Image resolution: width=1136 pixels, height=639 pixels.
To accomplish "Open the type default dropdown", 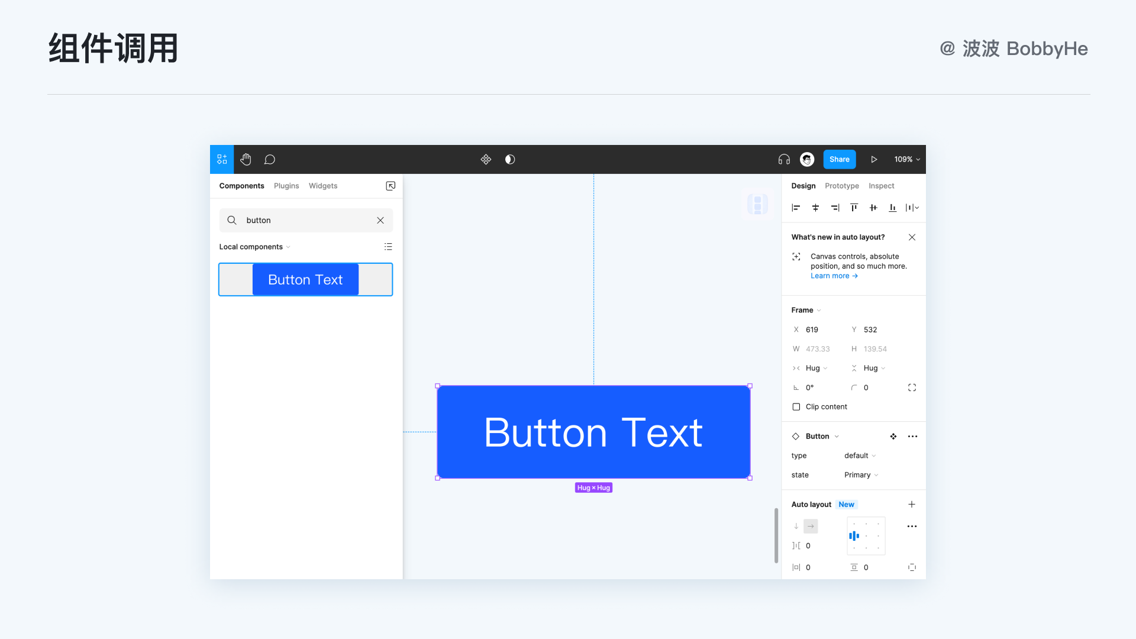I will tap(860, 456).
